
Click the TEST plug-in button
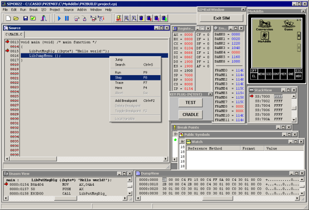190,102
